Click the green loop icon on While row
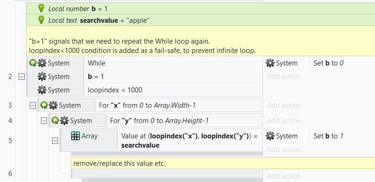This screenshot has width=375, height=182. [33, 63]
